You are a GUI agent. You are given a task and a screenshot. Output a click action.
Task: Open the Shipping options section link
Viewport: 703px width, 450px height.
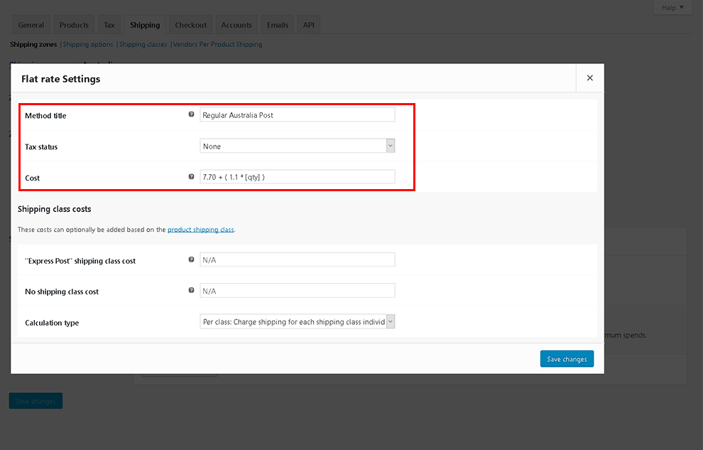tap(88, 44)
